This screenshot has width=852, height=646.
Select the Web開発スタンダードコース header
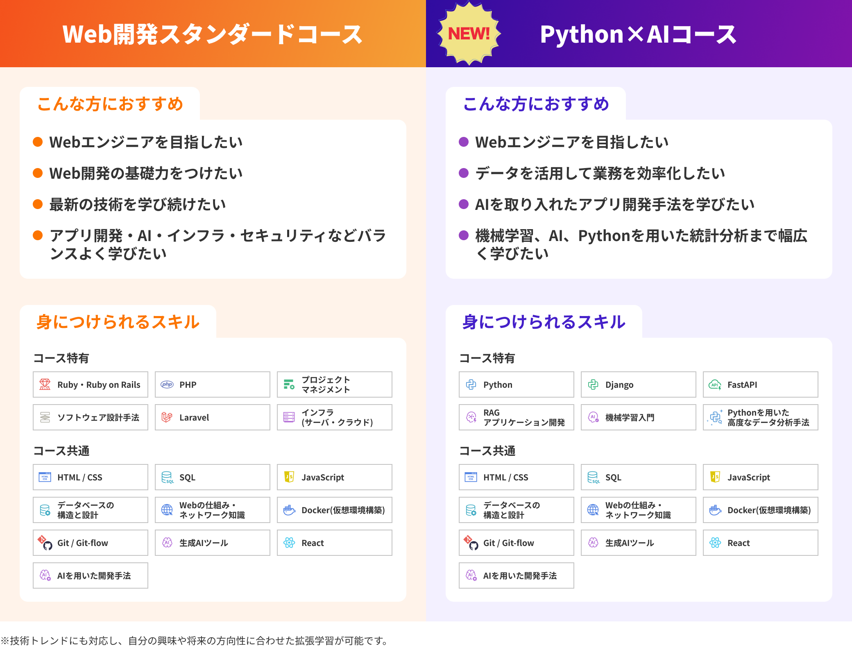coord(213,34)
